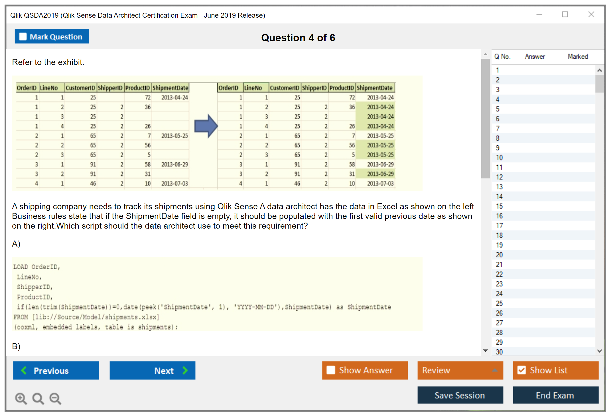
Task: Click the reset zoom magnifier icon
Action: [x=38, y=398]
